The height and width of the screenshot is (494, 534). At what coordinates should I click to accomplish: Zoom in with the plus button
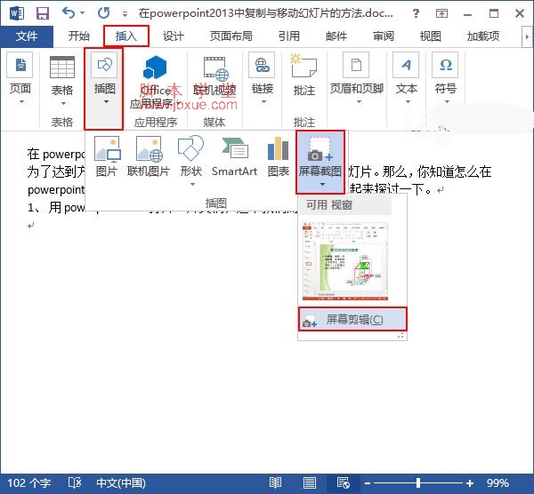470,483
